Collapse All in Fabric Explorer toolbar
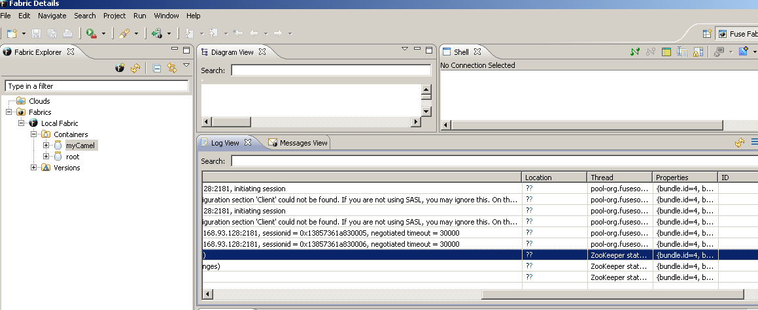The height and width of the screenshot is (310, 758). pyautogui.click(x=156, y=68)
